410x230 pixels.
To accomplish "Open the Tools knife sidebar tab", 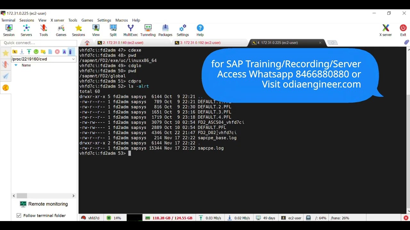I will (x=5, y=64).
